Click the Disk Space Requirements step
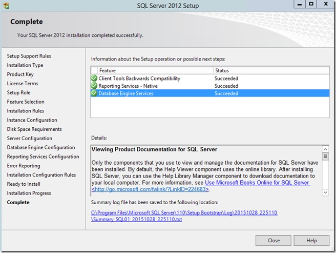The image size is (336, 253). [34, 129]
